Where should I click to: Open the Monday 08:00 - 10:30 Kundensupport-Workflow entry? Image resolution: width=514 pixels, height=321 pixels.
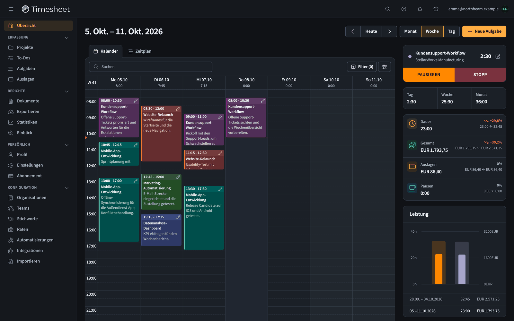point(119,117)
